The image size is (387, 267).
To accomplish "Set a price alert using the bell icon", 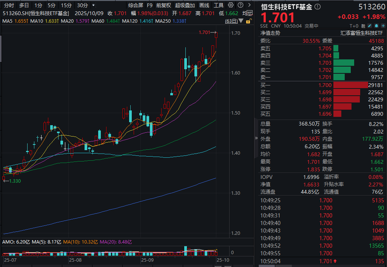I will click(376, 26).
